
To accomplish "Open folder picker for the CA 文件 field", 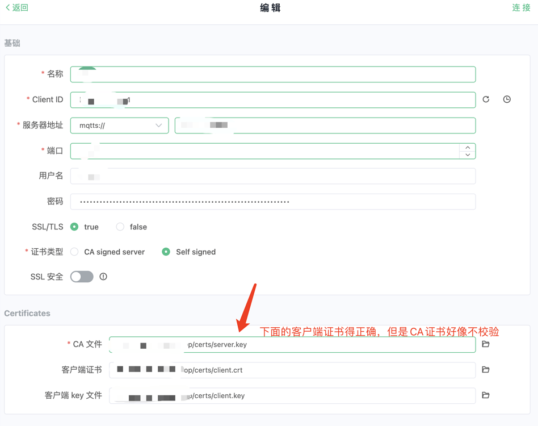I will pyautogui.click(x=486, y=344).
